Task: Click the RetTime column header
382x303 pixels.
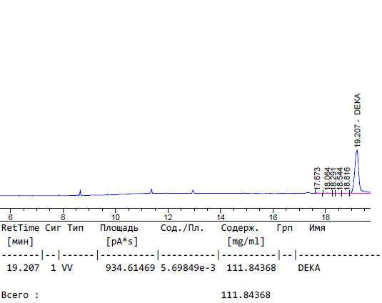Action: click(20, 228)
